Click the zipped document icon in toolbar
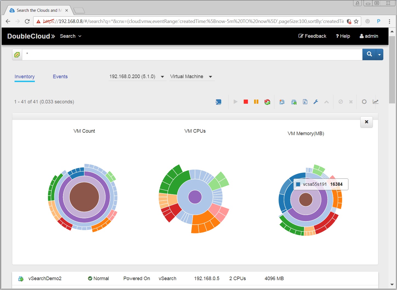The image size is (397, 290). point(305,102)
